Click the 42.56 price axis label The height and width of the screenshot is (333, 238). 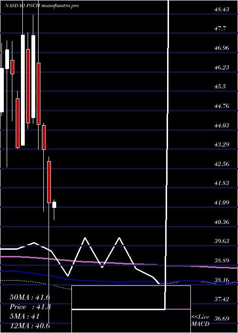click(x=221, y=164)
